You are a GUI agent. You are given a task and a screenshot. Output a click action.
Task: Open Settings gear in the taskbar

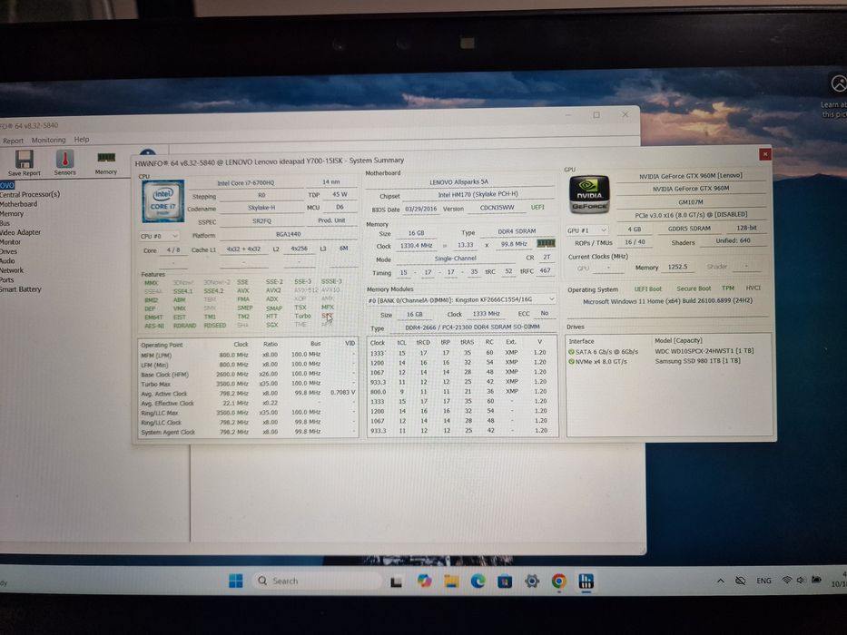coord(532,581)
